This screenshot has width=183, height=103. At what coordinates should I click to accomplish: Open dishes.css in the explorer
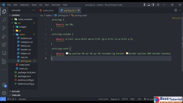coord(25,46)
